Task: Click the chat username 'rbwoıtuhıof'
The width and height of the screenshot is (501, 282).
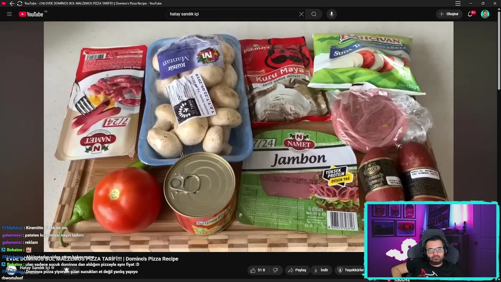Action: pyautogui.click(x=12, y=278)
